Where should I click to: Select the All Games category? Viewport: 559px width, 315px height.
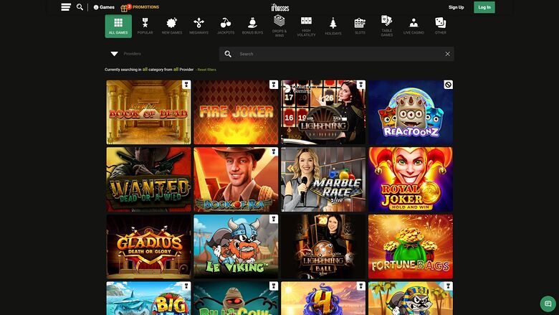[x=118, y=26]
